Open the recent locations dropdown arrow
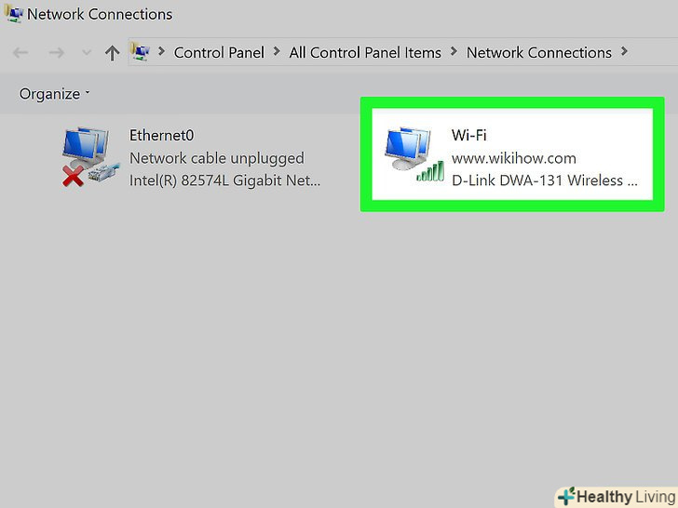678x508 pixels. pos(87,53)
